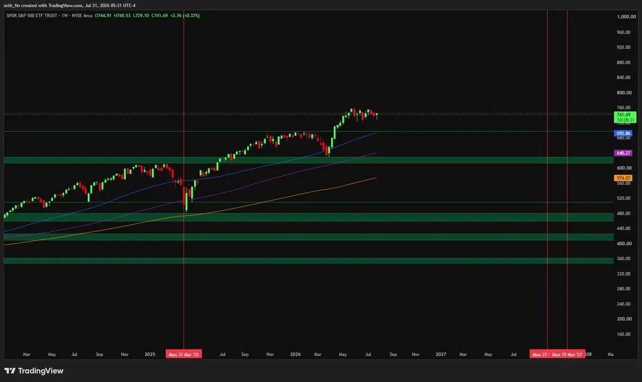Select the thin green horizontal line near 697

[308, 131]
